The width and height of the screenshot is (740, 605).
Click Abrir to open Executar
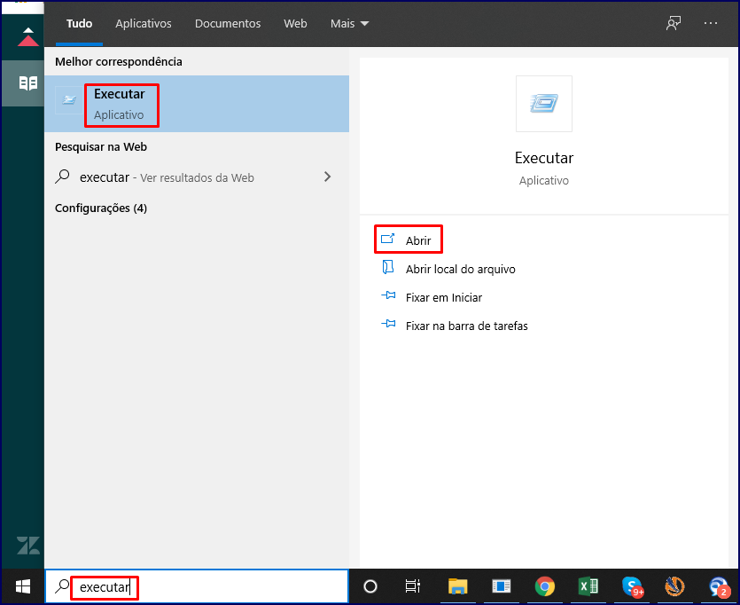point(417,241)
